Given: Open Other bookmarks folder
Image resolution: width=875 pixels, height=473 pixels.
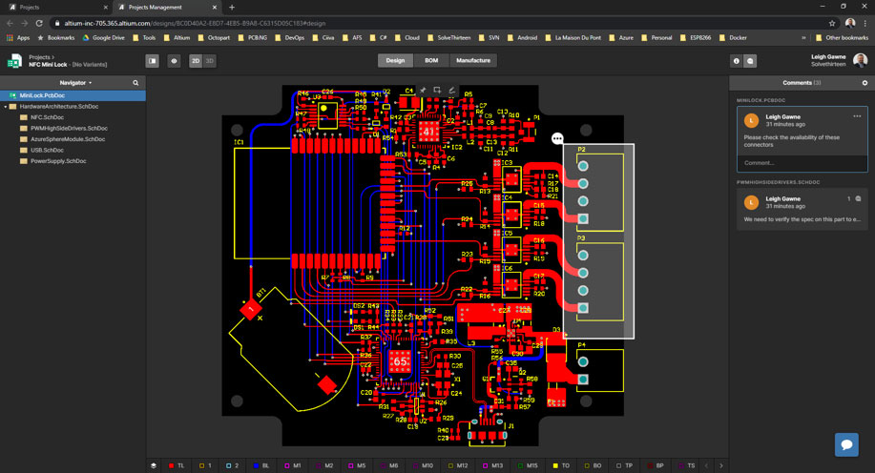Looking at the screenshot, I should 842,37.
